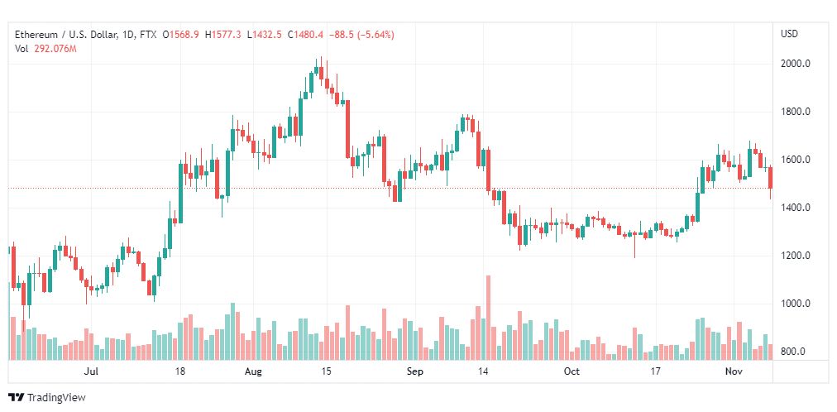Select the Jul date on time axis
This screenshot has height=412, width=837.
point(91,372)
